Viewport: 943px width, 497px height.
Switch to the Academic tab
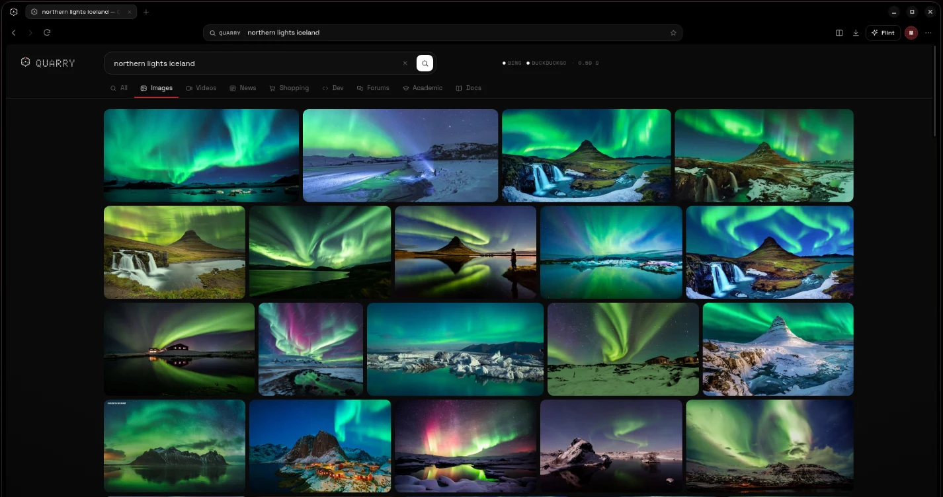tap(423, 88)
